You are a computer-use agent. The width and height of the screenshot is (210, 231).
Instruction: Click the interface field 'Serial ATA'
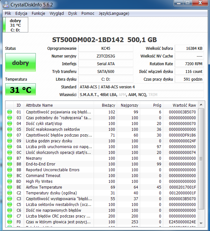point(106,64)
